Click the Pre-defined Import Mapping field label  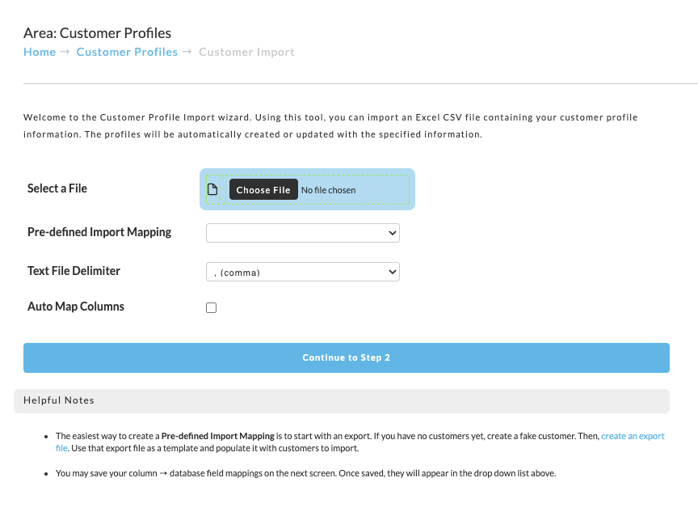coord(99,232)
